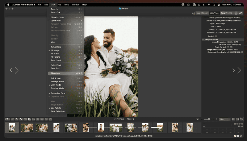Click the rotate left icon in bottom toolbar
This screenshot has height=141, width=247.
13,119
